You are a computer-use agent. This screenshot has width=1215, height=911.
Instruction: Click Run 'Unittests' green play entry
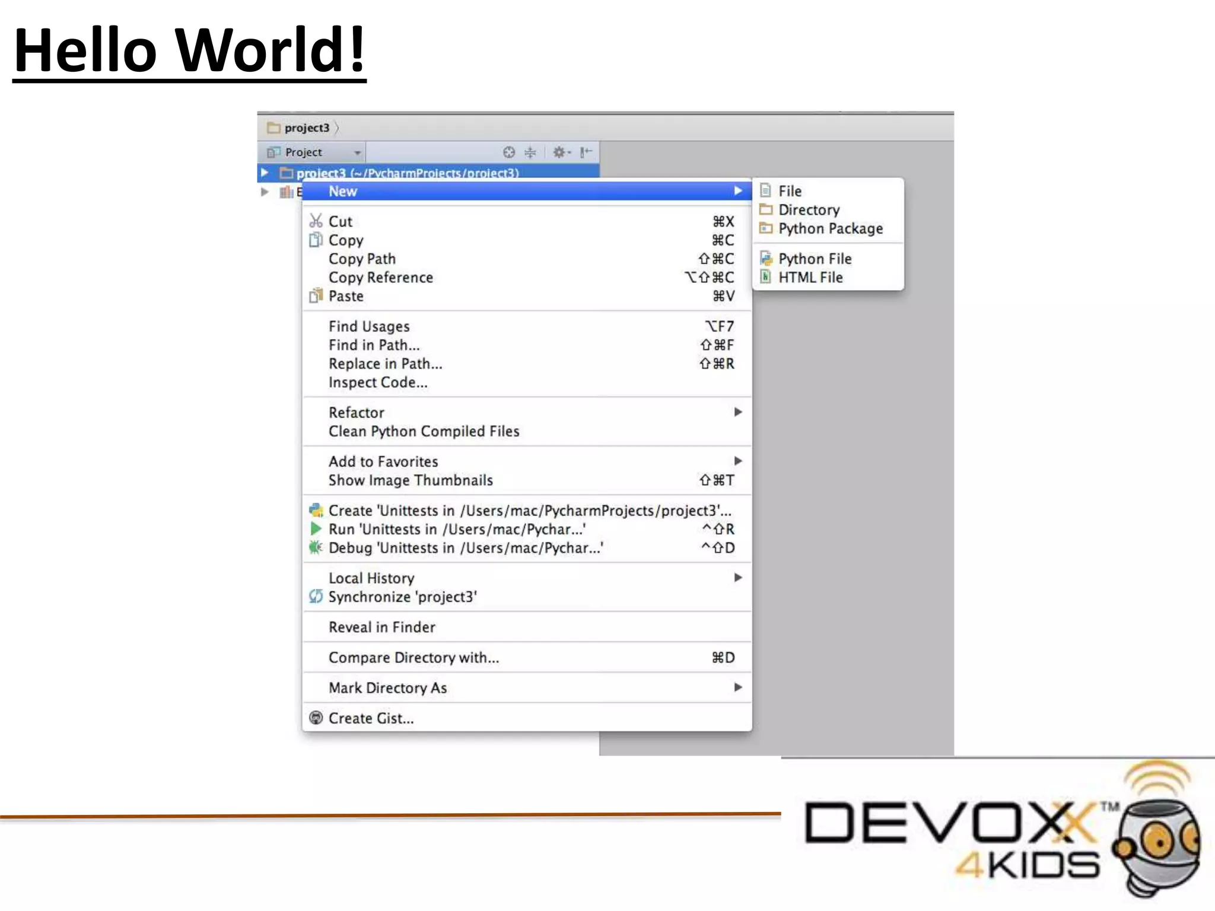457,529
